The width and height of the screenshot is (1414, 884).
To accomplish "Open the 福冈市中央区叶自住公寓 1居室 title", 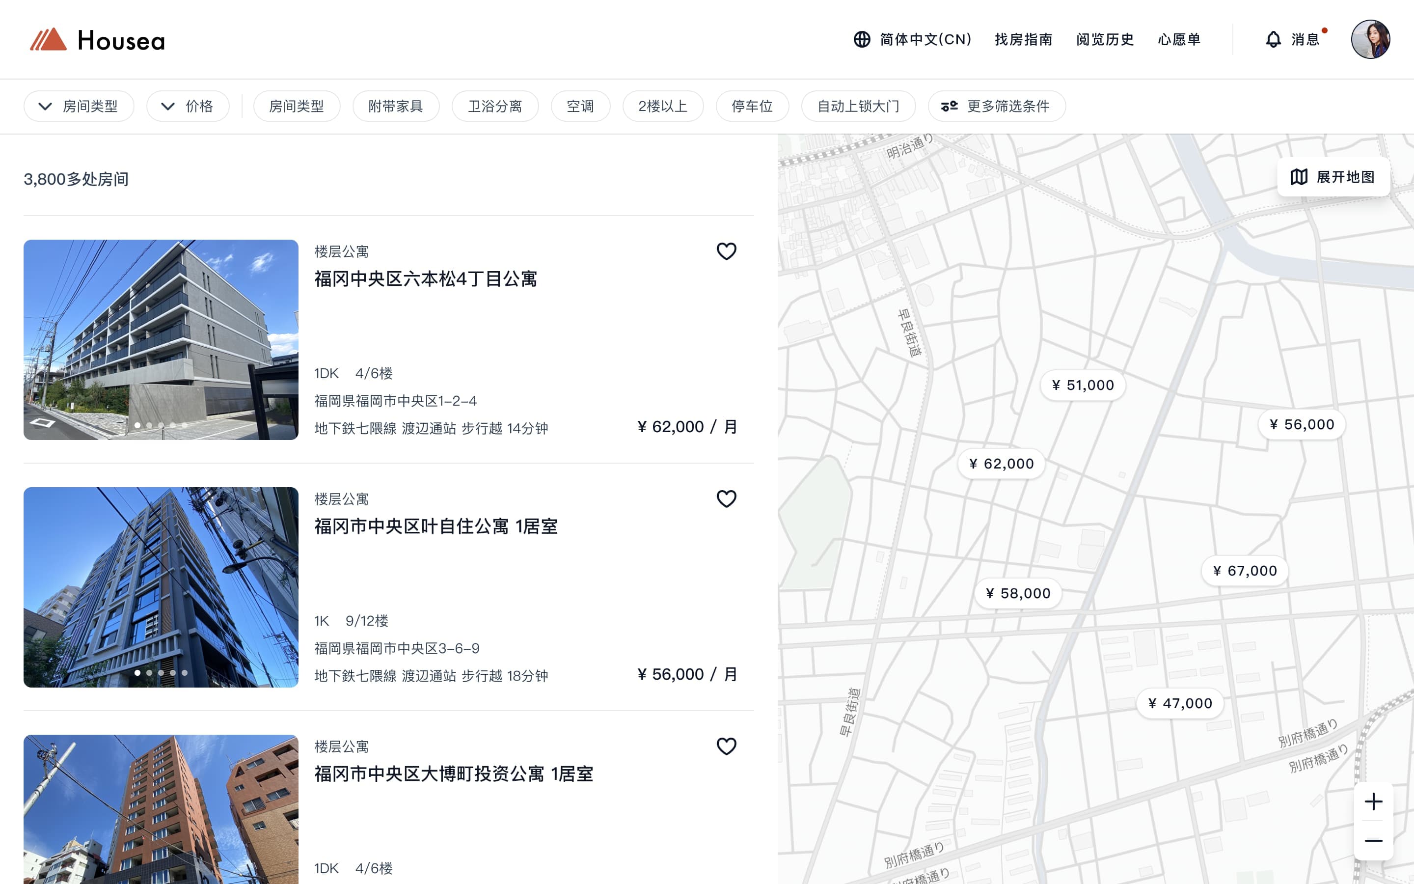I will (x=436, y=526).
